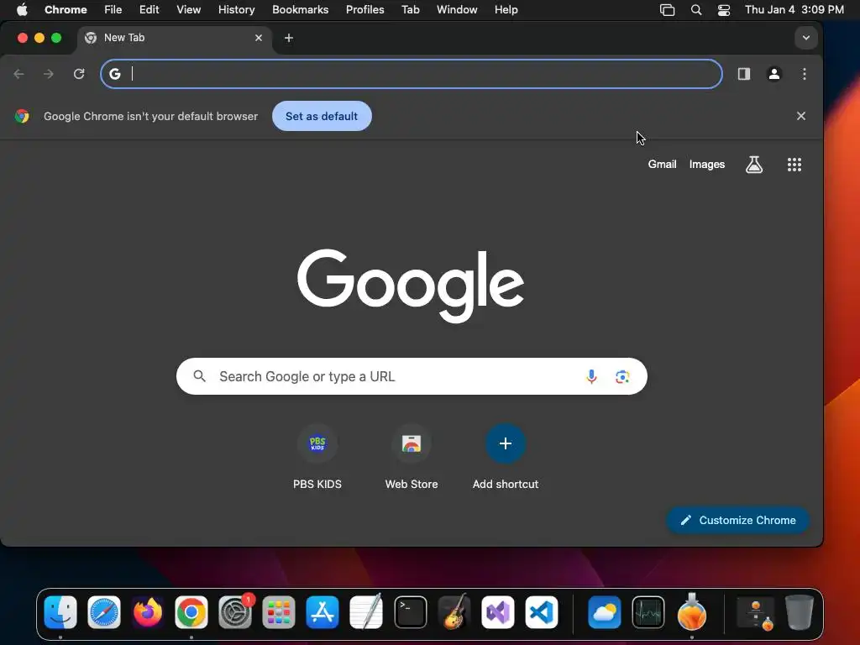The image size is (860, 645).
Task: Click the date and time in menu bar
Action: (x=794, y=9)
